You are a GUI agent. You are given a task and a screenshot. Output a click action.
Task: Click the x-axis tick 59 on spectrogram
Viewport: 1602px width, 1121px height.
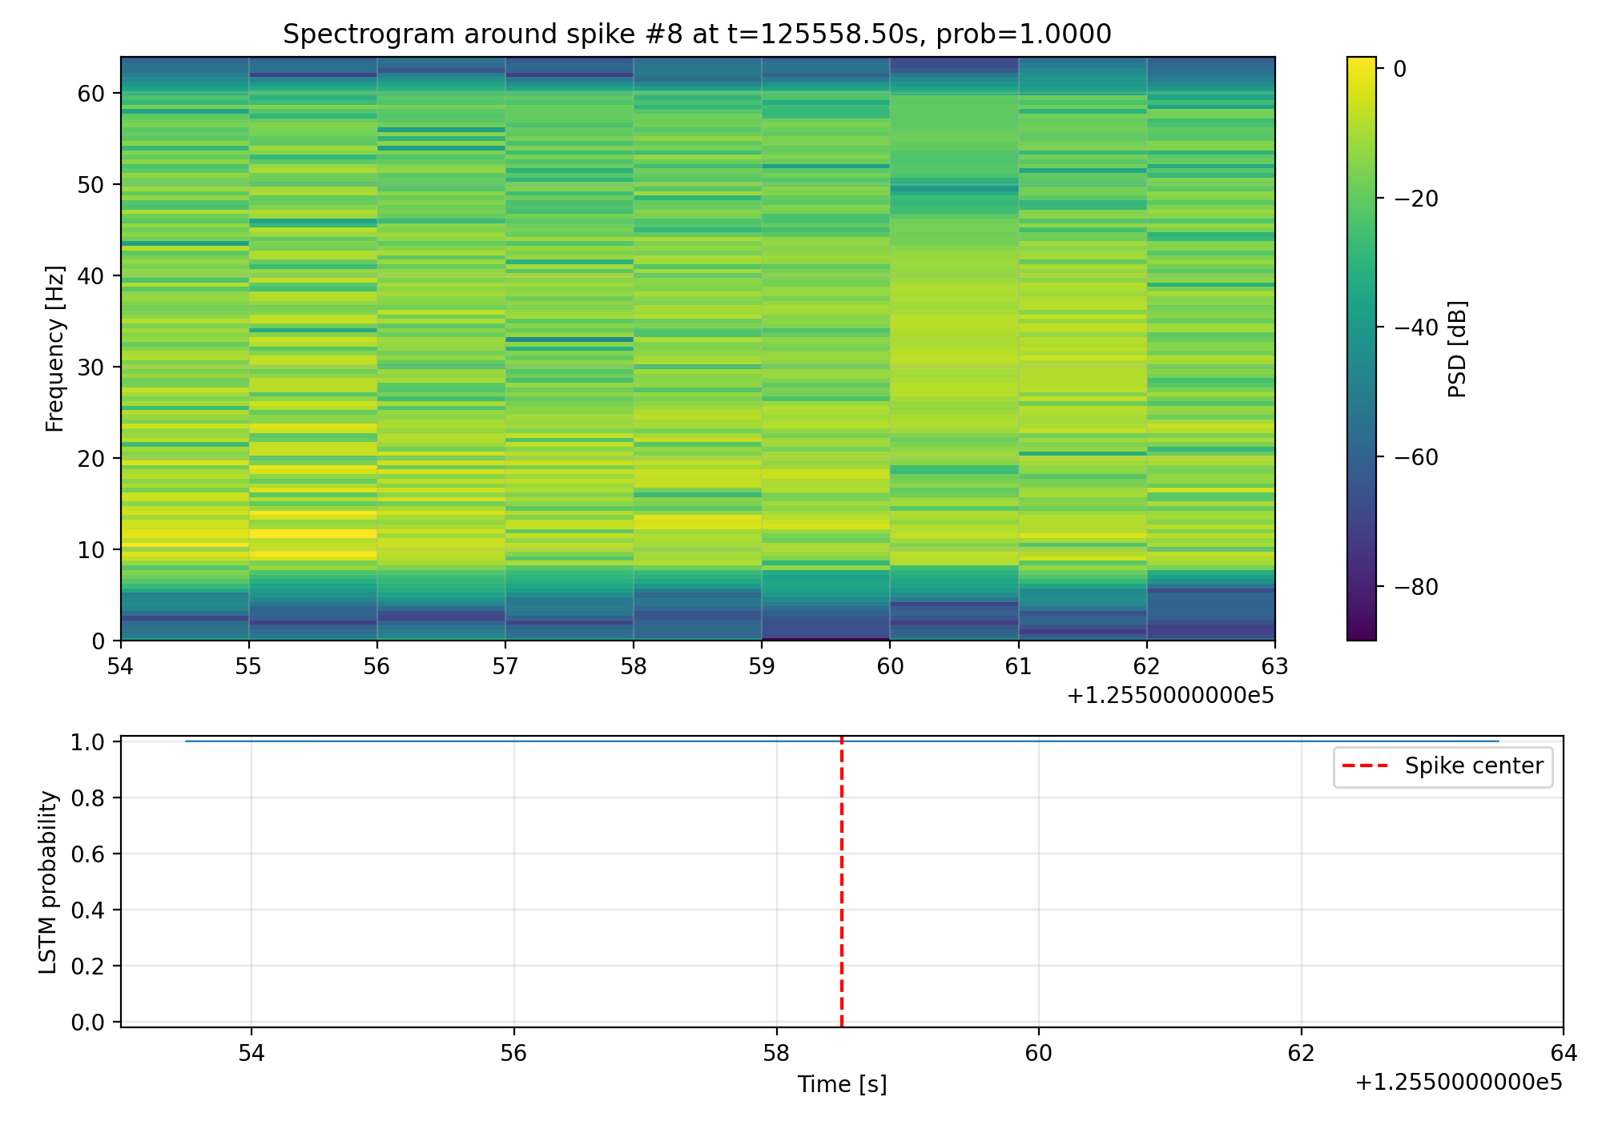click(762, 666)
